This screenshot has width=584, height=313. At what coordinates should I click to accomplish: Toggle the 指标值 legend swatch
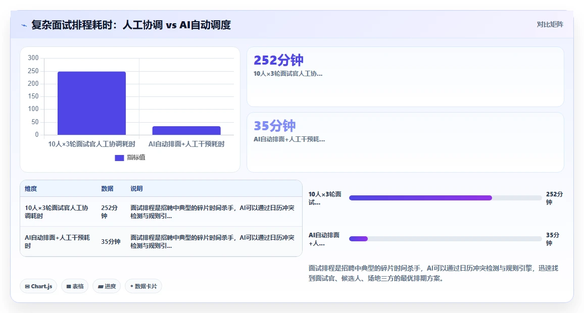pos(119,158)
